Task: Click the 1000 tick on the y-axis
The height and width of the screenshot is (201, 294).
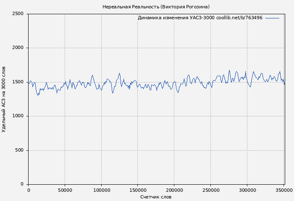Action: tap(18, 116)
